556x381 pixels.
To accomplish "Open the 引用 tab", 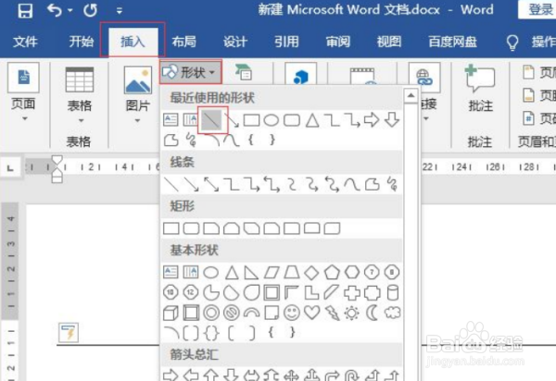I will [x=286, y=42].
